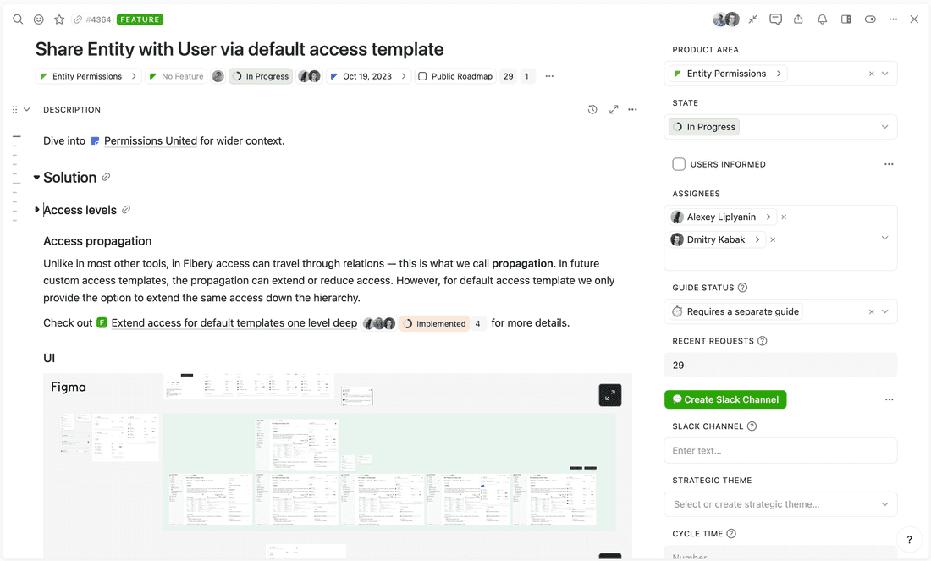This screenshot has width=931, height=561.
Task: Open the Strategic Theme dropdown
Action: [x=780, y=504]
